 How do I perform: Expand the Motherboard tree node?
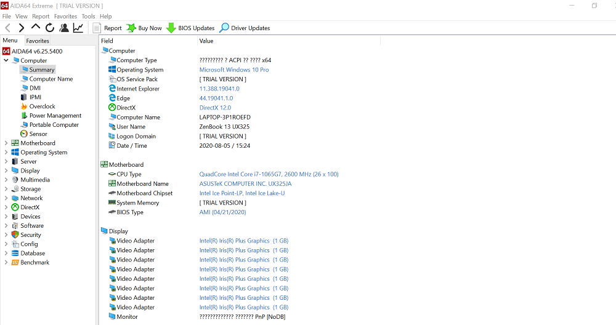6,143
